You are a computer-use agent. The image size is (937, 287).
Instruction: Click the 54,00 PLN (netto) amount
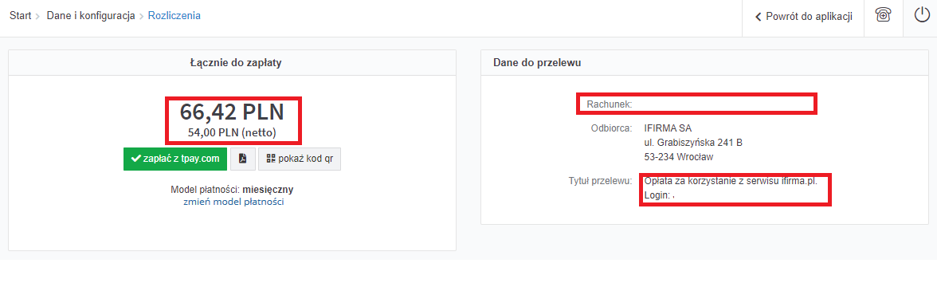(x=233, y=132)
